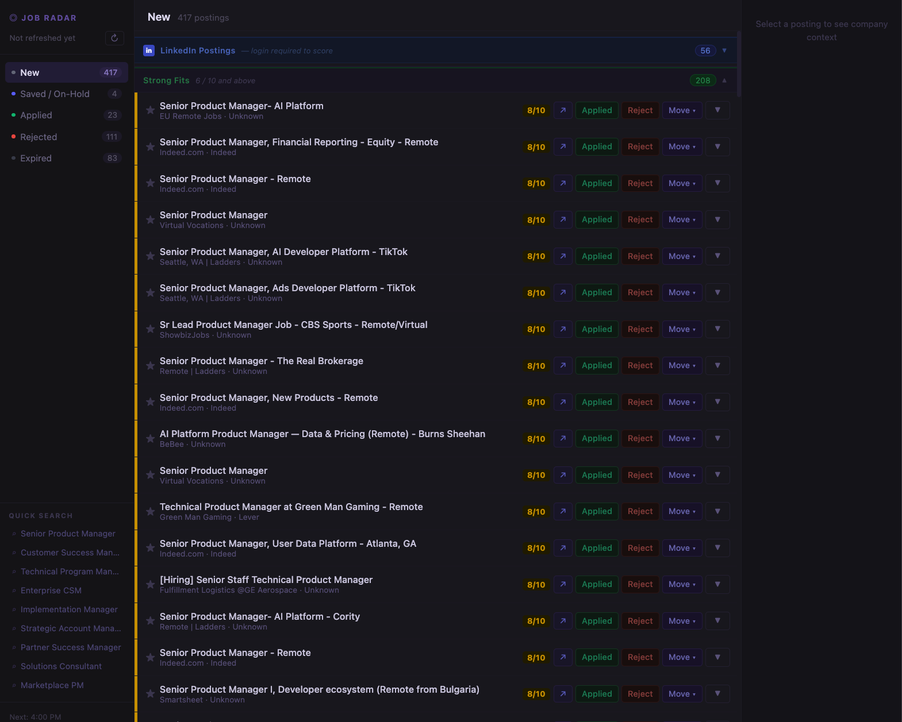Star the Burns Sheehan AI Platform posting
This screenshot has height=722, width=902.
pos(150,438)
